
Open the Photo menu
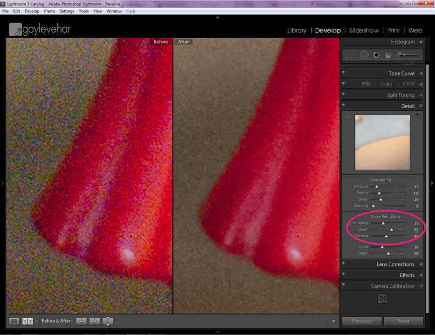[x=50, y=11]
